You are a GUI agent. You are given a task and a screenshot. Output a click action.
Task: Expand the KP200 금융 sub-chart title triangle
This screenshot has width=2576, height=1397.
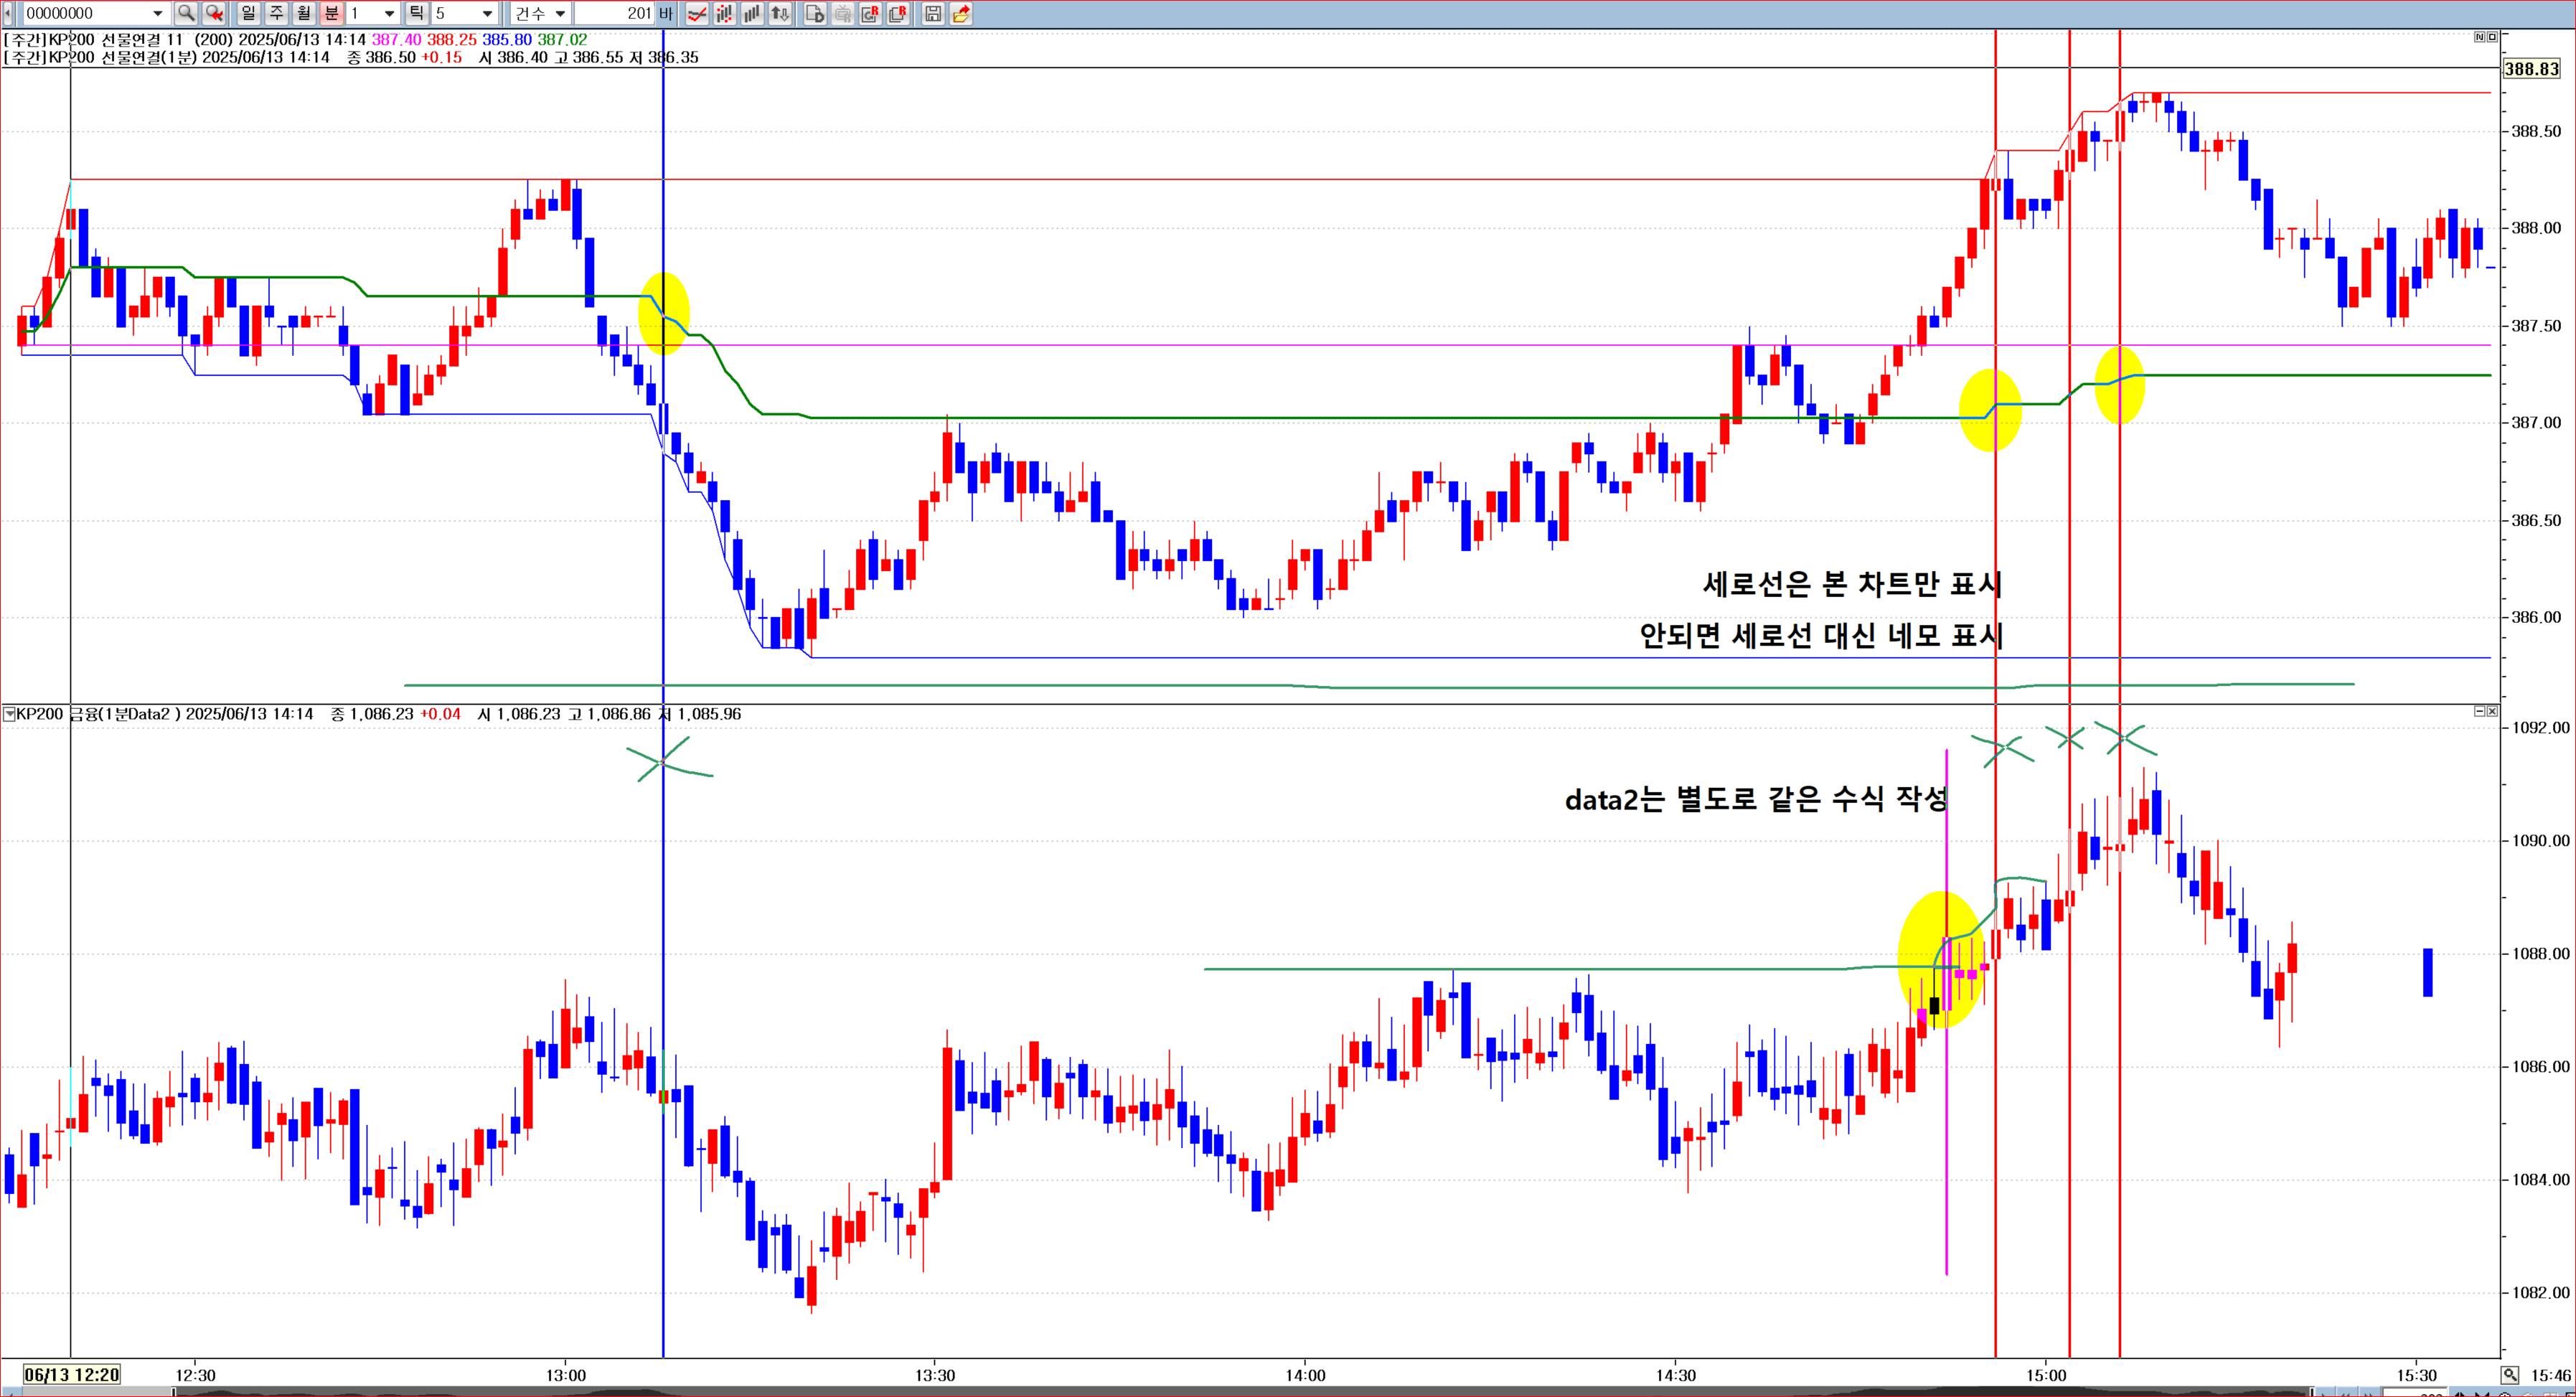pyautogui.click(x=9, y=714)
